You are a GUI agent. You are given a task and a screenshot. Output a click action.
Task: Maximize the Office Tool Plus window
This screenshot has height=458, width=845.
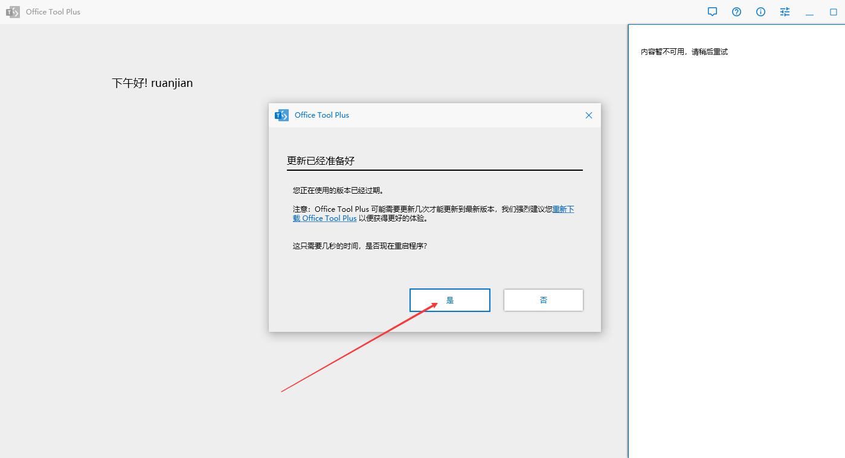834,11
